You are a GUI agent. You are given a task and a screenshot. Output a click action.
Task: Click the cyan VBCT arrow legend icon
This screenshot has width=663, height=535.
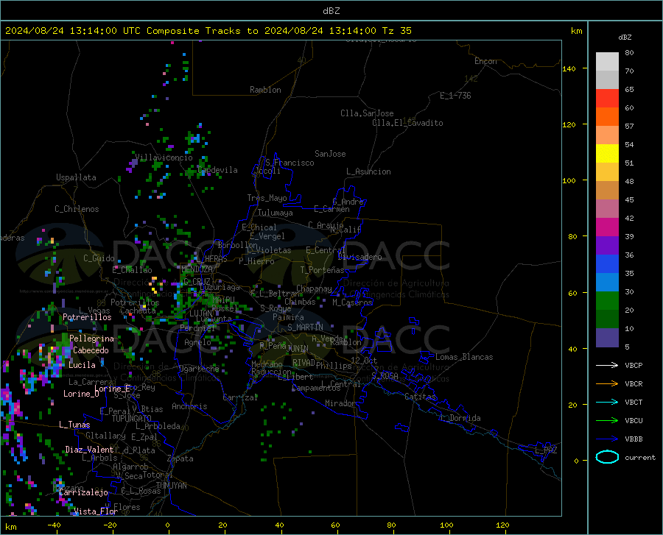(607, 402)
